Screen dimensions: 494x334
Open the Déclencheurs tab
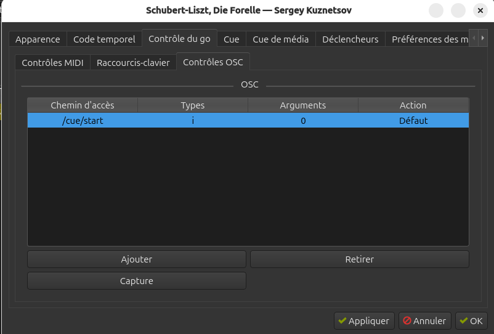point(350,39)
